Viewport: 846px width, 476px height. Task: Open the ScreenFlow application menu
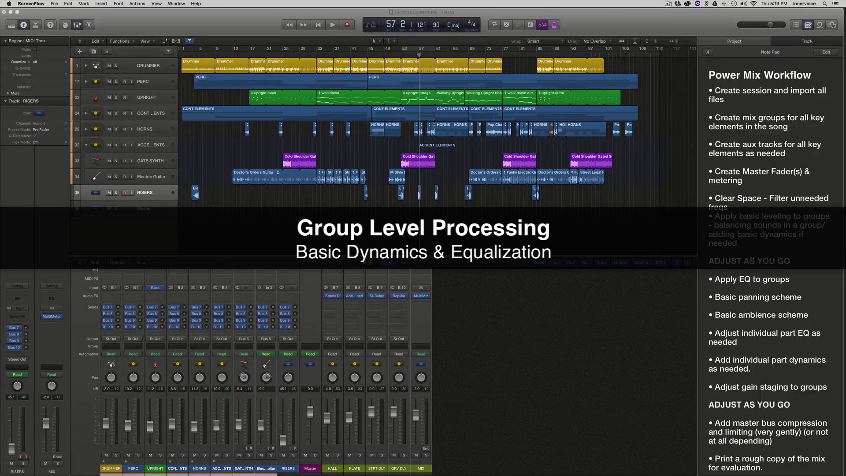pos(31,4)
